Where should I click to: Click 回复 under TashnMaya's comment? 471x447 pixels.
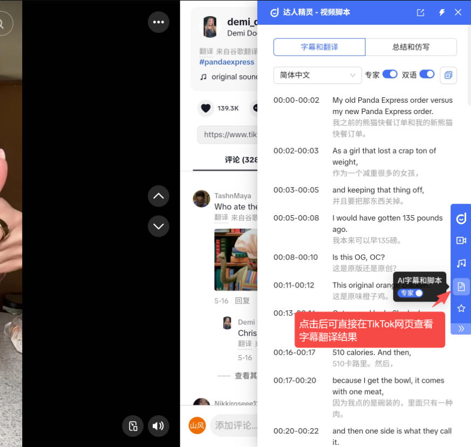[x=242, y=301]
